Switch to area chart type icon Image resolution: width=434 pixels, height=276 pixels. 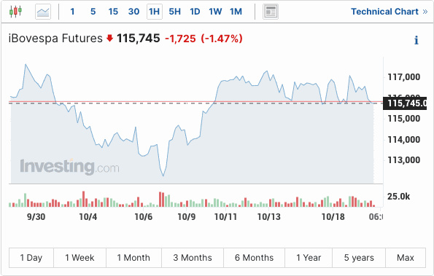tap(43, 12)
